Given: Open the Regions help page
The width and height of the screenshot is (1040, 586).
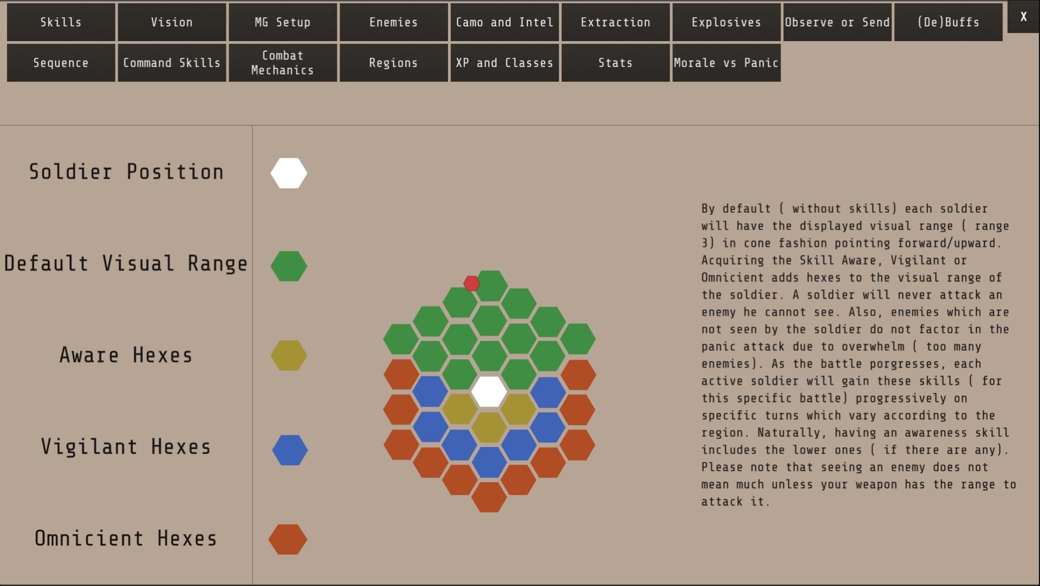Looking at the screenshot, I should tap(394, 62).
